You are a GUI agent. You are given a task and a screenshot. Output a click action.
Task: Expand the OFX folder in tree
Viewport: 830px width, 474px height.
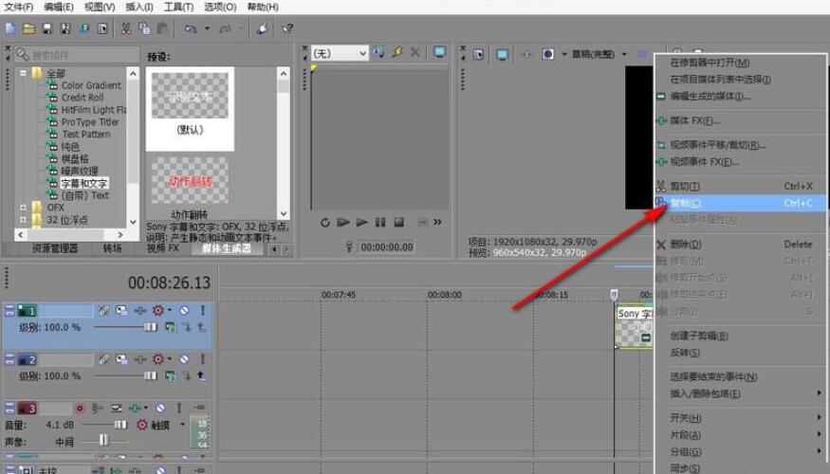pos(23,208)
